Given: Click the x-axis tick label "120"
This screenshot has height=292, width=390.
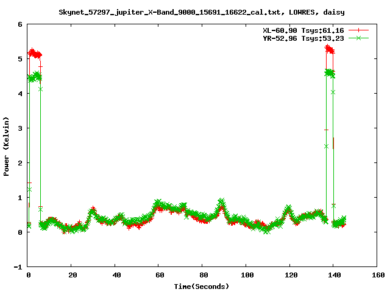Looking at the screenshot, I should click(x=291, y=275).
